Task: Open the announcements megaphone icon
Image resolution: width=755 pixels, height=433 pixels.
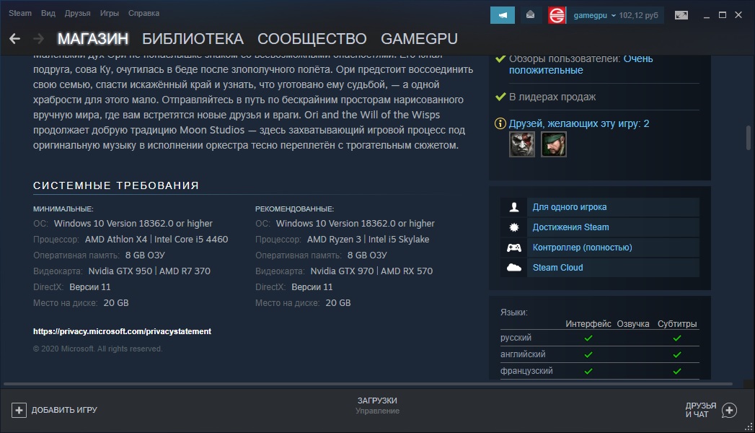Action: point(502,15)
